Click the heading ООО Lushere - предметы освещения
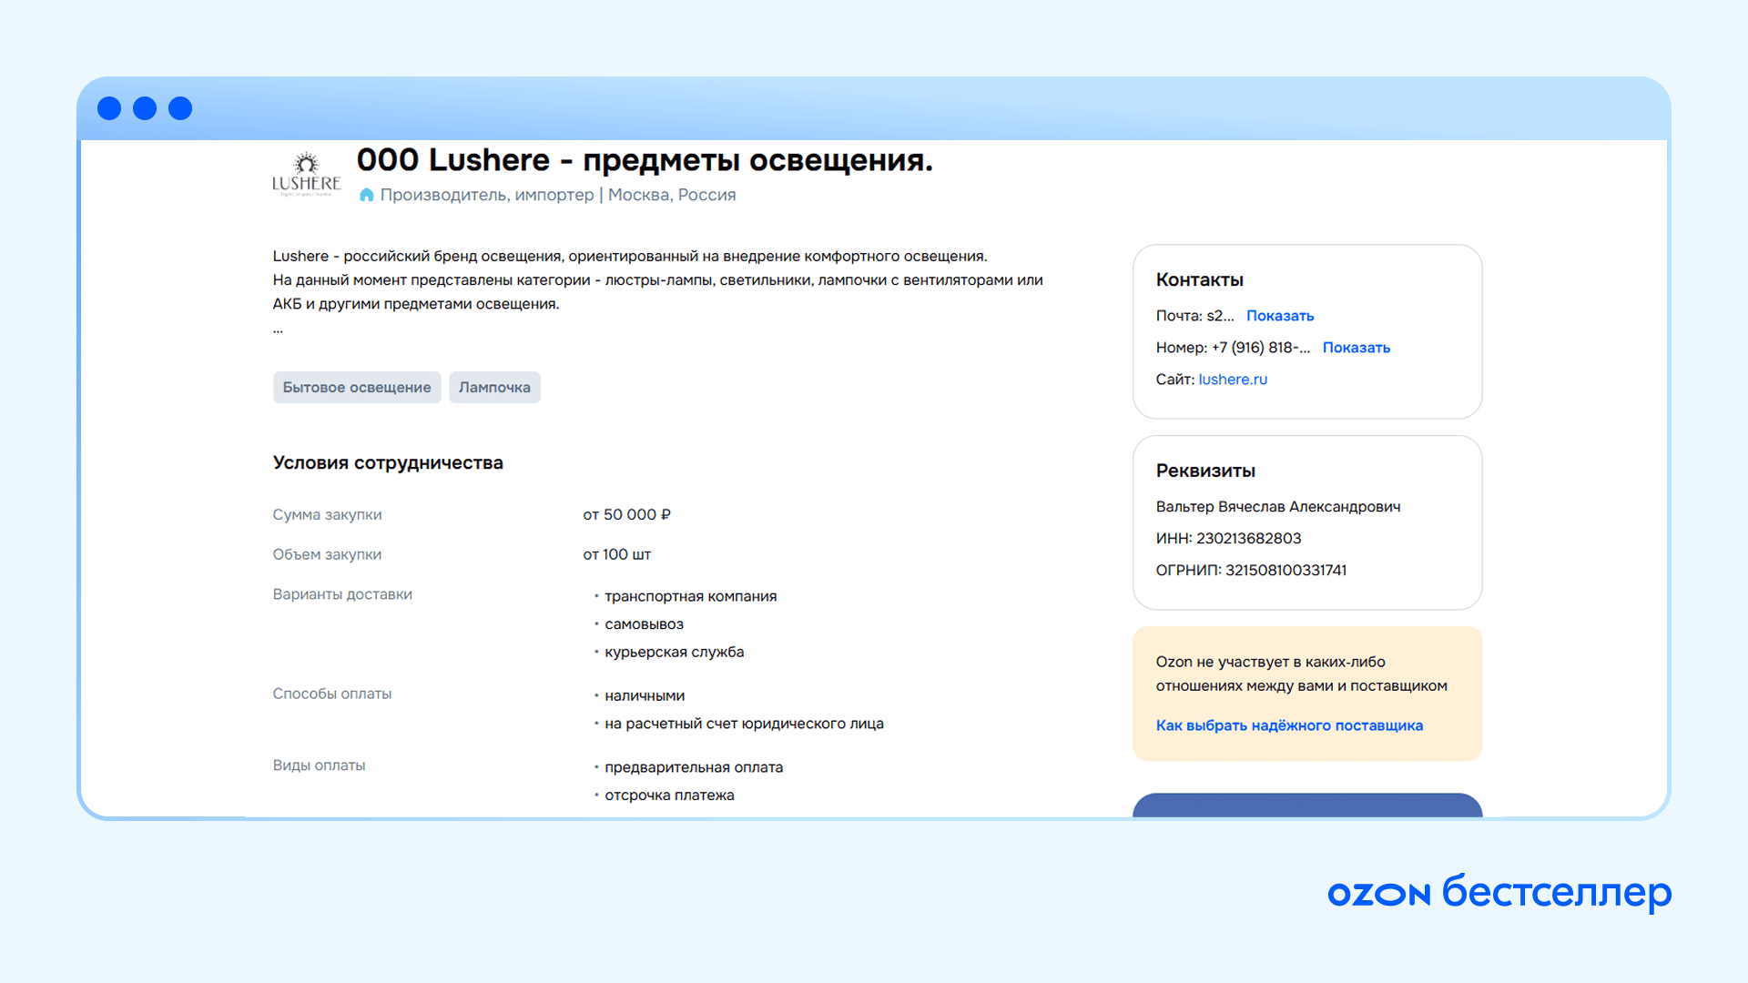The width and height of the screenshot is (1748, 983). coord(645,160)
